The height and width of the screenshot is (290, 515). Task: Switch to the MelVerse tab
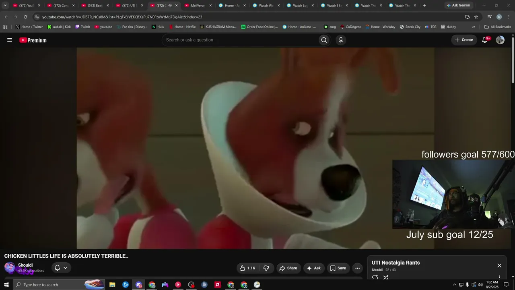(197, 6)
